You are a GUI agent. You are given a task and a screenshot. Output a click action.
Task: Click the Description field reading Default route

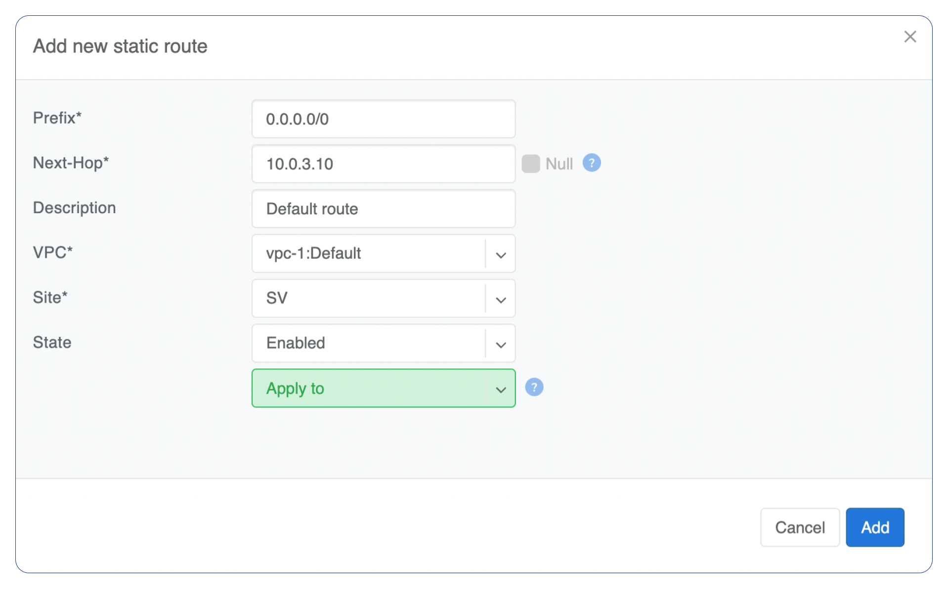(383, 209)
